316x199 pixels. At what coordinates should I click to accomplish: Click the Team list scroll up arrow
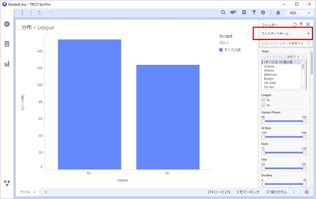303,62
